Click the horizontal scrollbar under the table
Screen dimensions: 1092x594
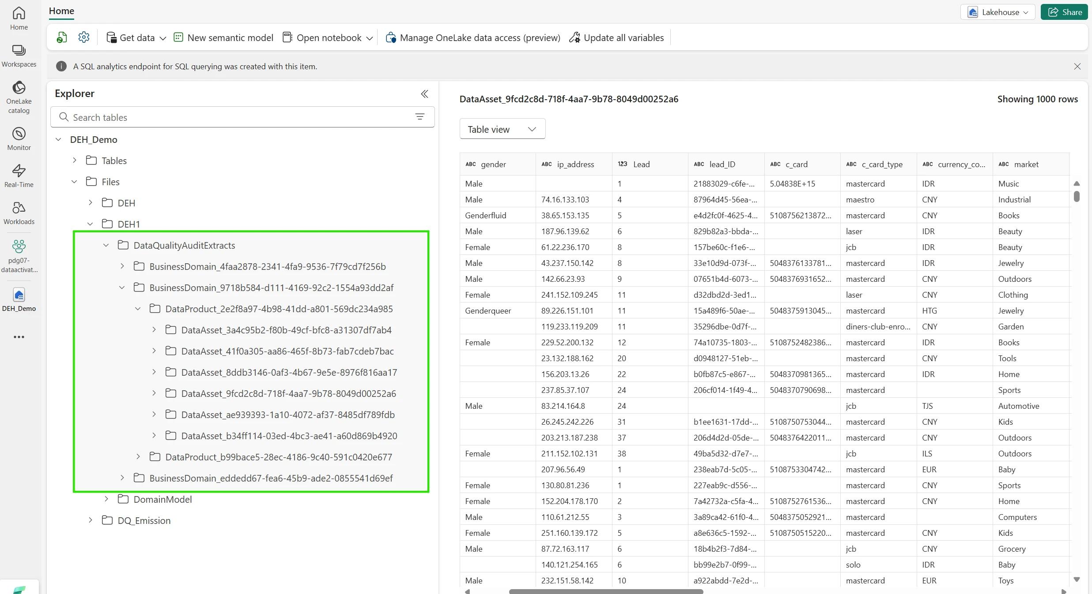[x=605, y=591]
